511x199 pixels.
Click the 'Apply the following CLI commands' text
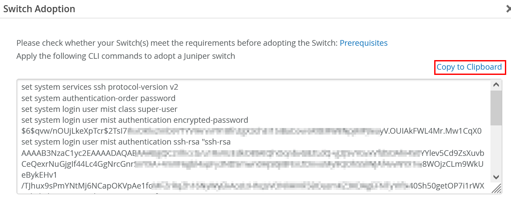[126, 56]
